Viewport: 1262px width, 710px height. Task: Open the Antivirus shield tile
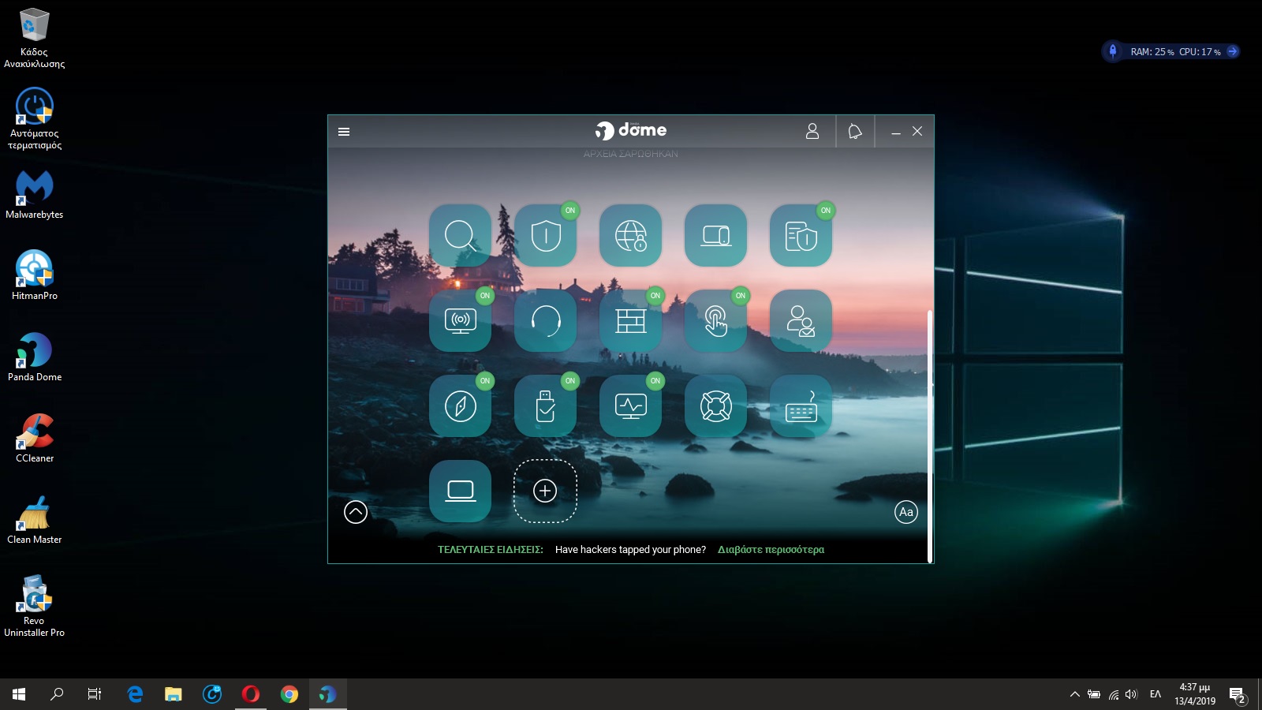coord(545,235)
